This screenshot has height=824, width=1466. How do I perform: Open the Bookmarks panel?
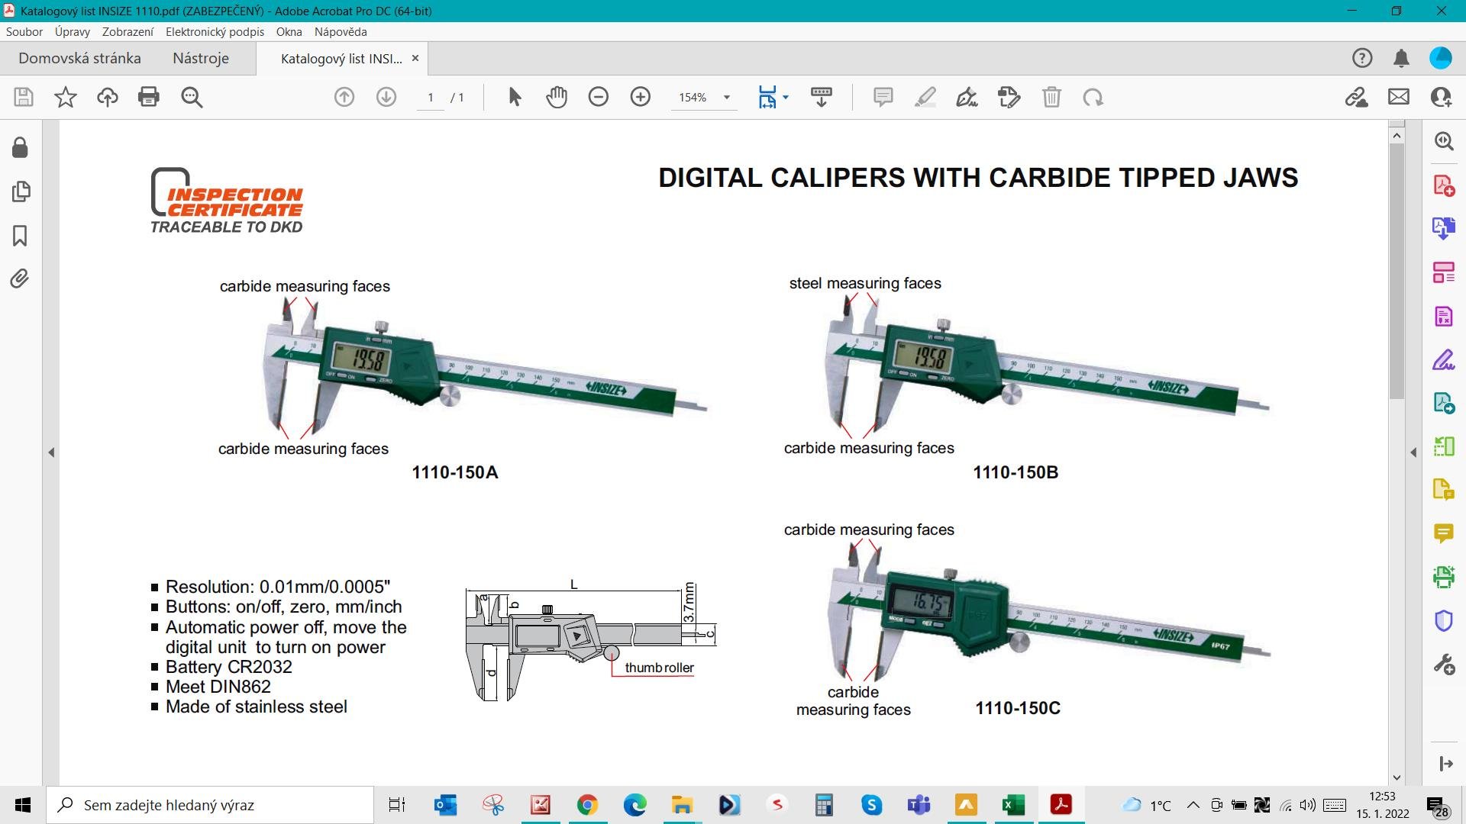[x=20, y=236]
